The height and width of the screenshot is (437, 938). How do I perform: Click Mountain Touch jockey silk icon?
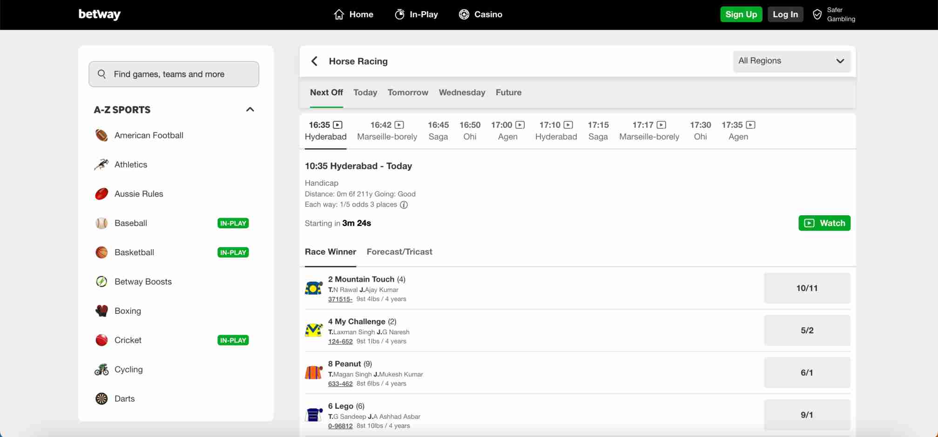pyautogui.click(x=314, y=288)
